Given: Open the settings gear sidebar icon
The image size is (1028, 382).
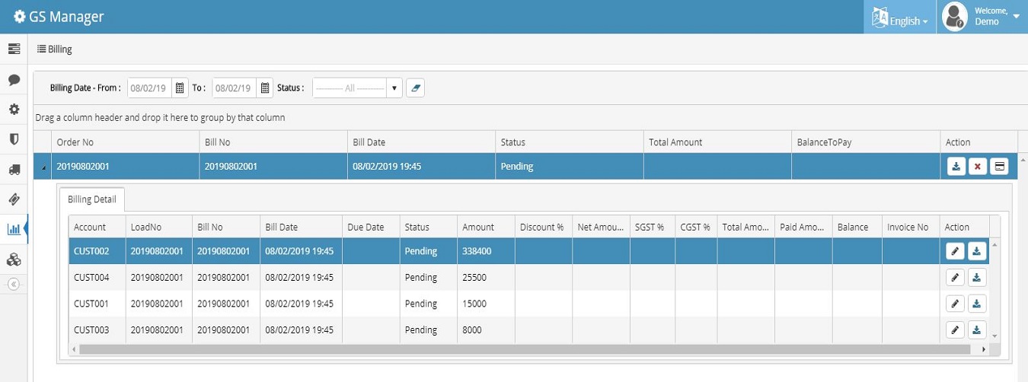Looking at the screenshot, I should tap(14, 109).
